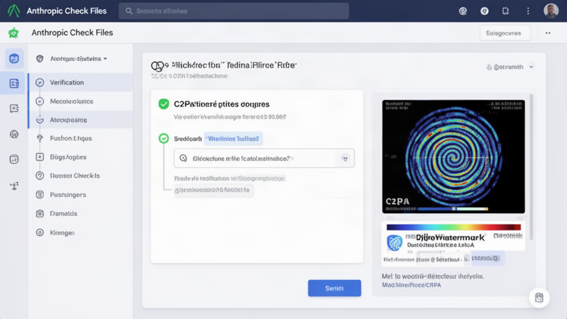The image size is (567, 319).
Task: Focus the question input field
Action: 264,158
